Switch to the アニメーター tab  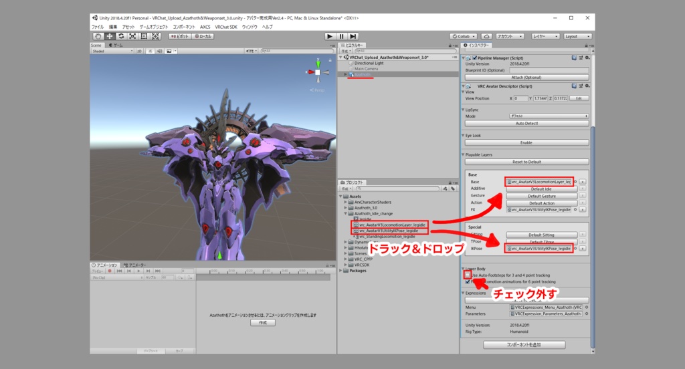tap(135, 265)
